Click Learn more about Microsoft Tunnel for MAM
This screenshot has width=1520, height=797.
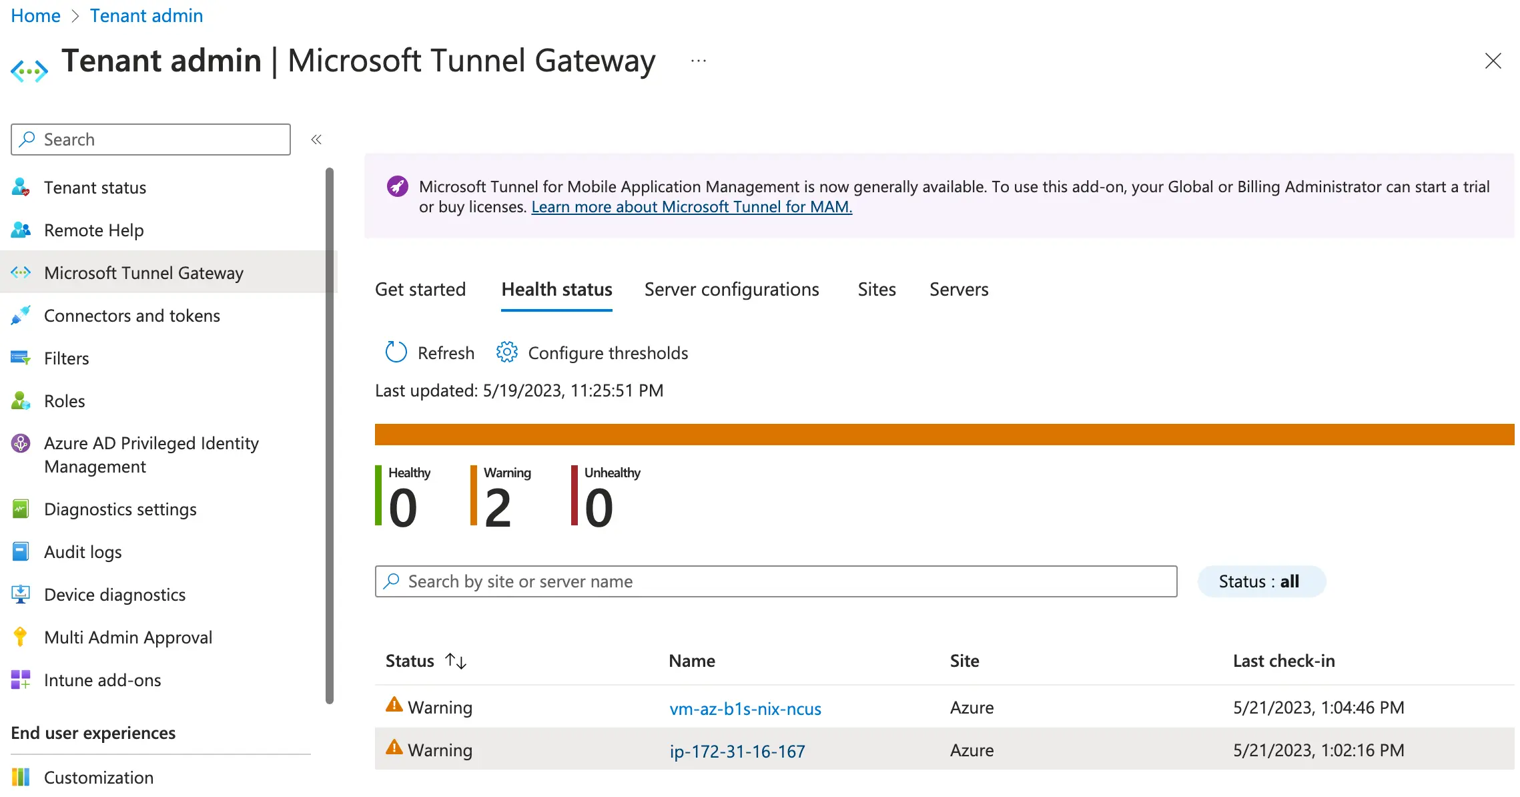click(691, 207)
